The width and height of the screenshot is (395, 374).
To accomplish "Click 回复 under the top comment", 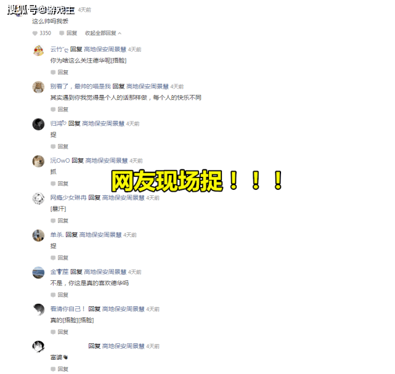I will coord(68,33).
